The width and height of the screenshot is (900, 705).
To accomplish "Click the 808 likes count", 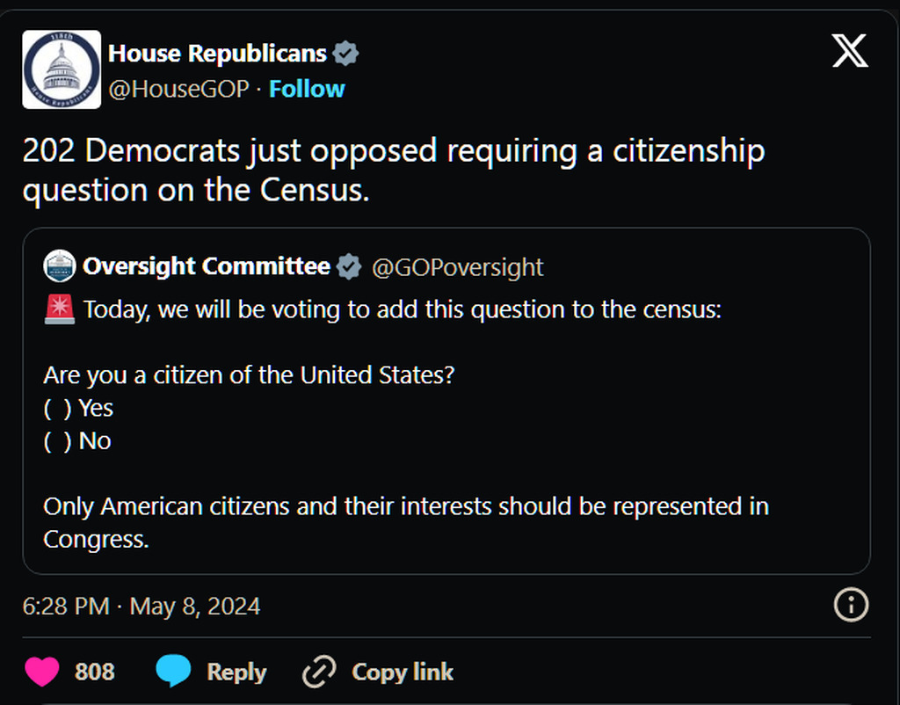I will [x=95, y=672].
